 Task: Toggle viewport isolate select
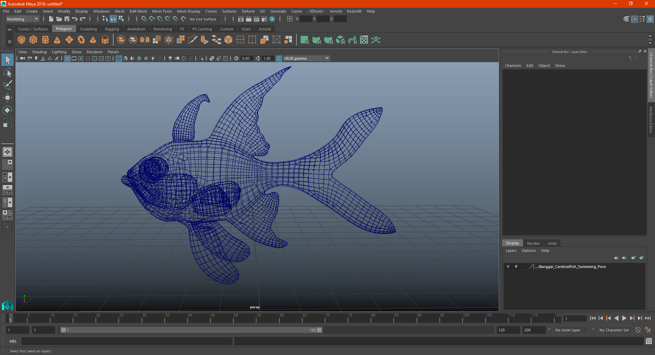coord(201,58)
